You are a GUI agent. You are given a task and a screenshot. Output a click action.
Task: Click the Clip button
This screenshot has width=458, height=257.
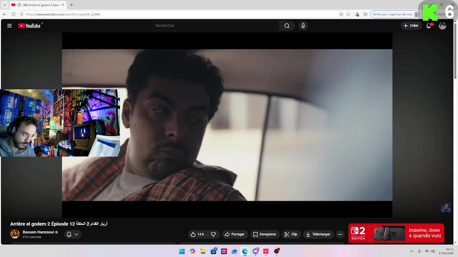(291, 235)
